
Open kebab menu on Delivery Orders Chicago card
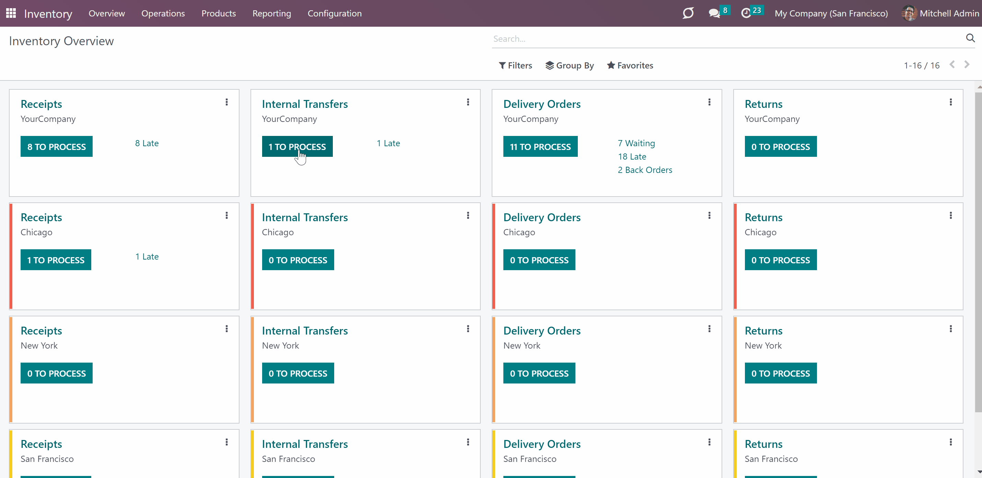point(710,215)
